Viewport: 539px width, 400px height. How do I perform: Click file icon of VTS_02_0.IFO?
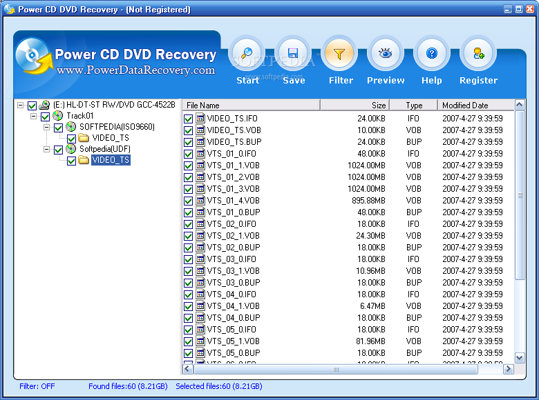[x=200, y=223]
